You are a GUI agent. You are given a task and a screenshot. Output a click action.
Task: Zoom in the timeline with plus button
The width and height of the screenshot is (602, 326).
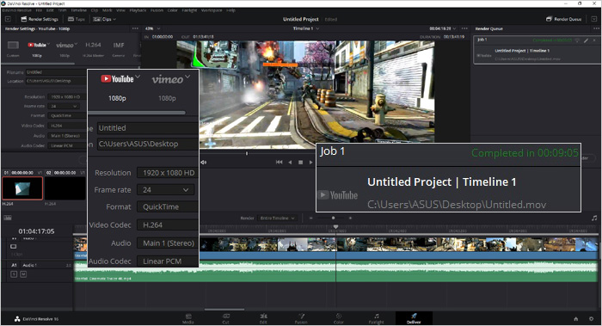(x=350, y=218)
